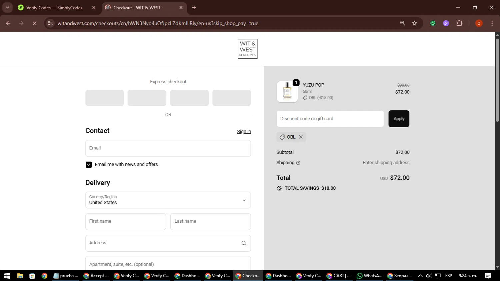Go back to previous page
Viewport: 500px width, 281px height.
coord(8,23)
